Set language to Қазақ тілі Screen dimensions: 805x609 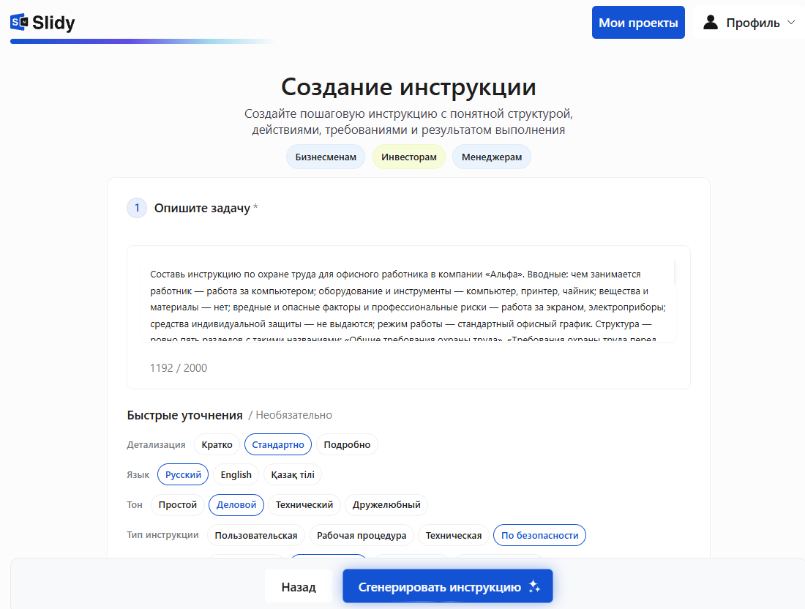pyautogui.click(x=293, y=474)
